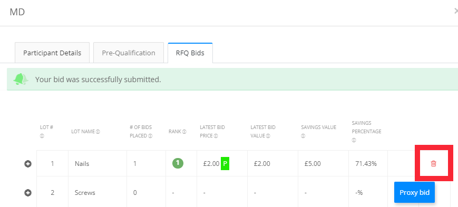Click info icon under Lot # header
Image resolution: width=458 pixels, height=207 pixels.
click(x=42, y=136)
